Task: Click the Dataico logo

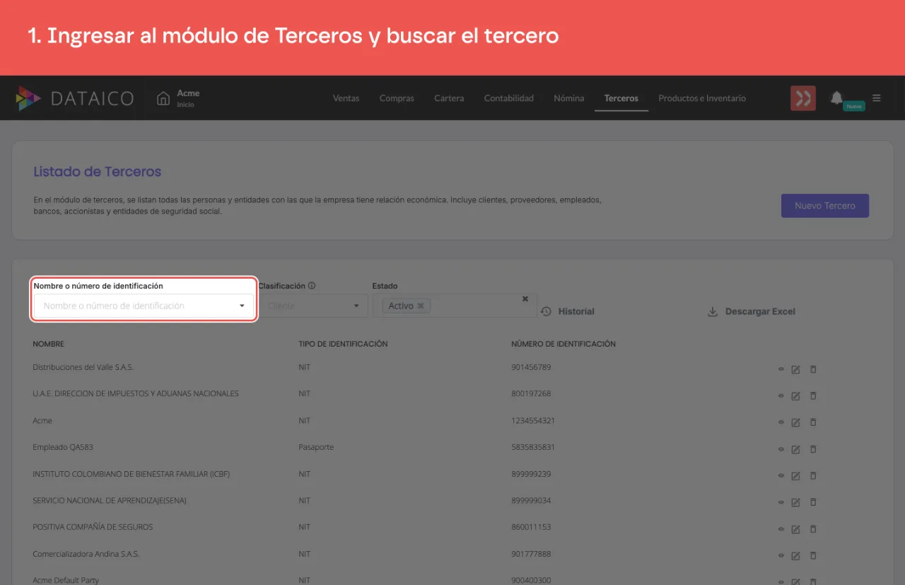Action: point(75,98)
